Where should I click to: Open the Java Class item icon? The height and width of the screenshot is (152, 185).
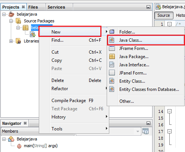[112, 40]
